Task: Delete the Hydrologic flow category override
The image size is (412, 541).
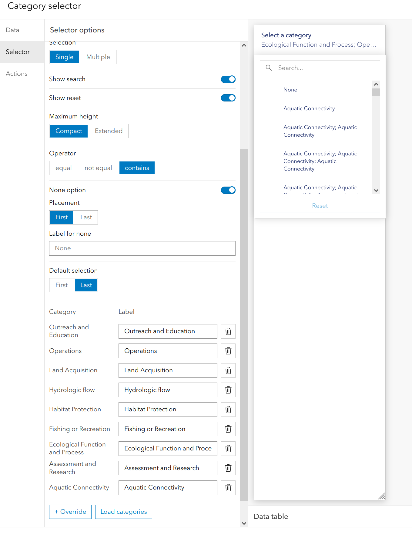Action: (x=228, y=390)
